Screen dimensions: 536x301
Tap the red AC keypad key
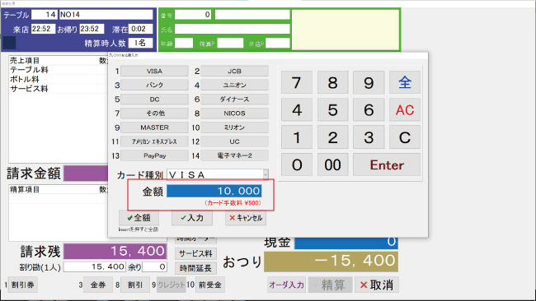pyautogui.click(x=405, y=109)
